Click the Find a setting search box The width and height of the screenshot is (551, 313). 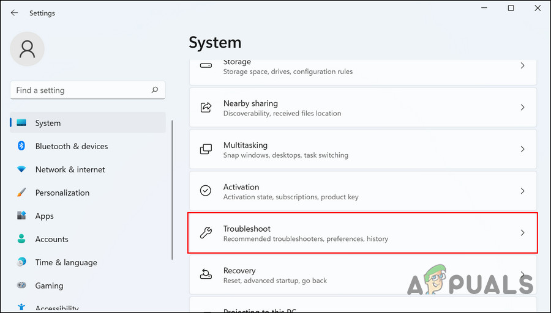pyautogui.click(x=88, y=90)
